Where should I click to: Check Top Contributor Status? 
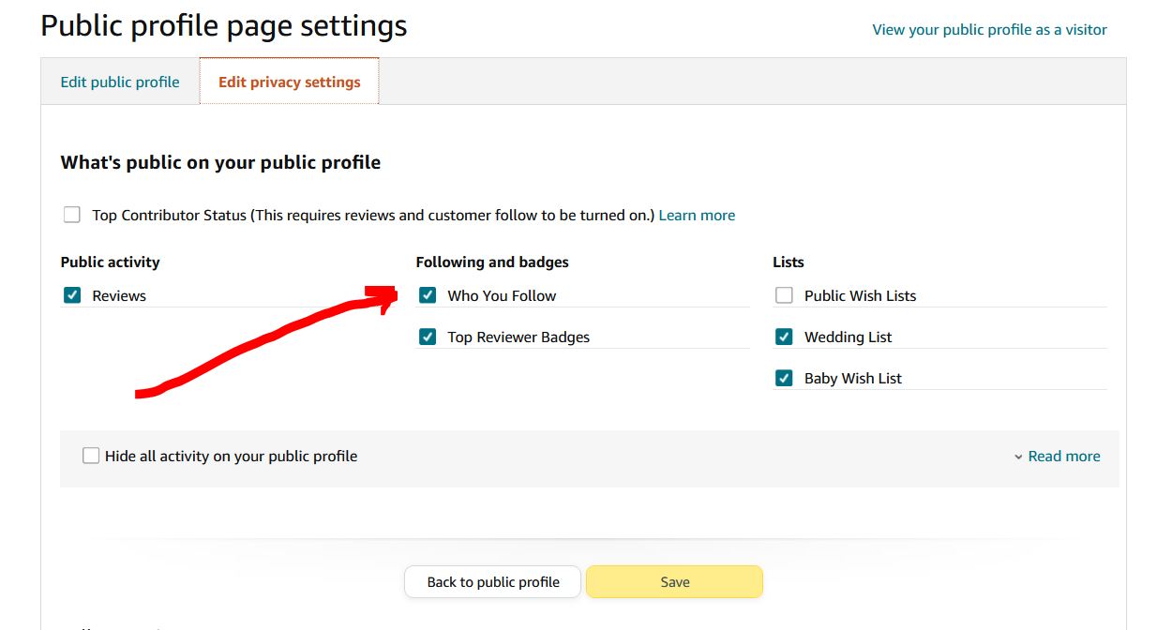click(x=72, y=214)
